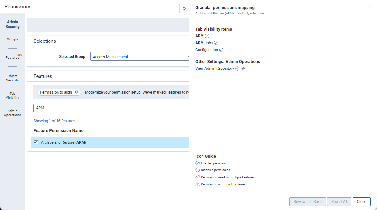Click Review and Save button
This screenshot has width=377, height=210.
pos(308,202)
